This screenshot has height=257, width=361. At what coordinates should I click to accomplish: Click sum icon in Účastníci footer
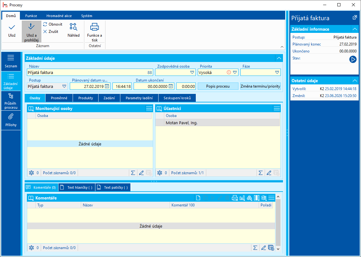(x=261, y=173)
